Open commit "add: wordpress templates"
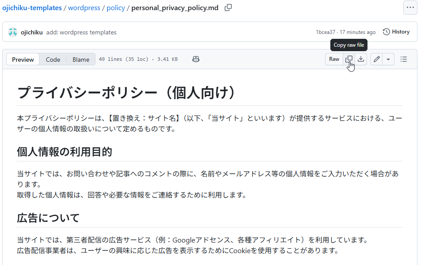421x265 pixels. [81, 32]
